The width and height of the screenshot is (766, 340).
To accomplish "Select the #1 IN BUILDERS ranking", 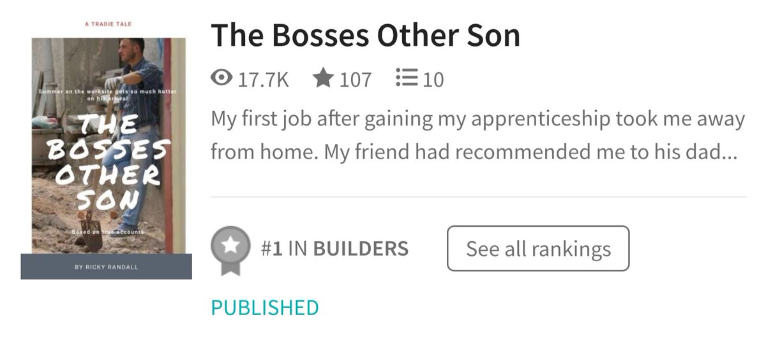I will pos(334,248).
